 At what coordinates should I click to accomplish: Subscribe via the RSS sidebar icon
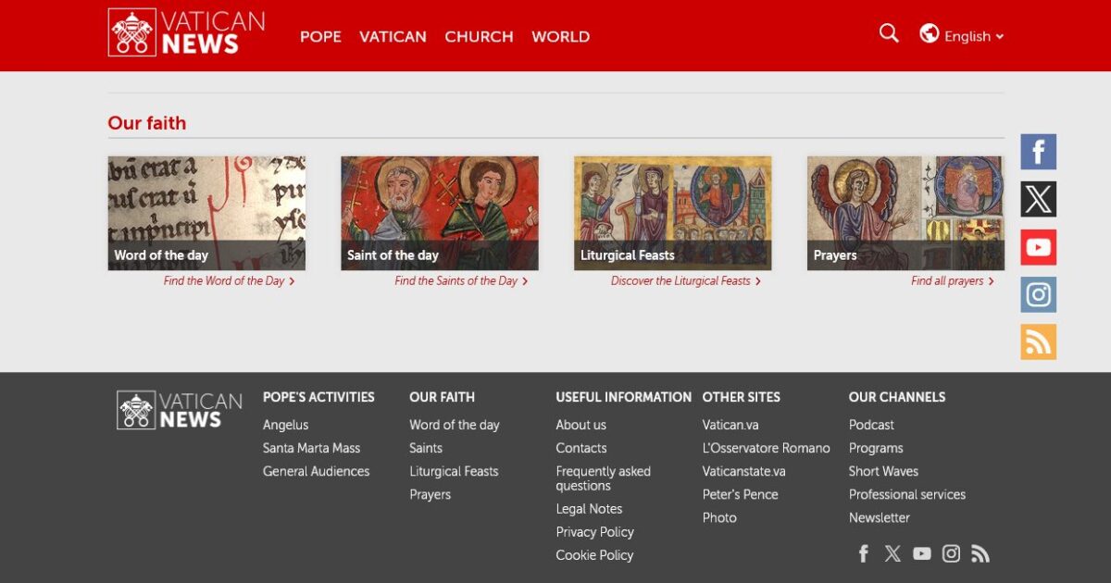[1038, 341]
